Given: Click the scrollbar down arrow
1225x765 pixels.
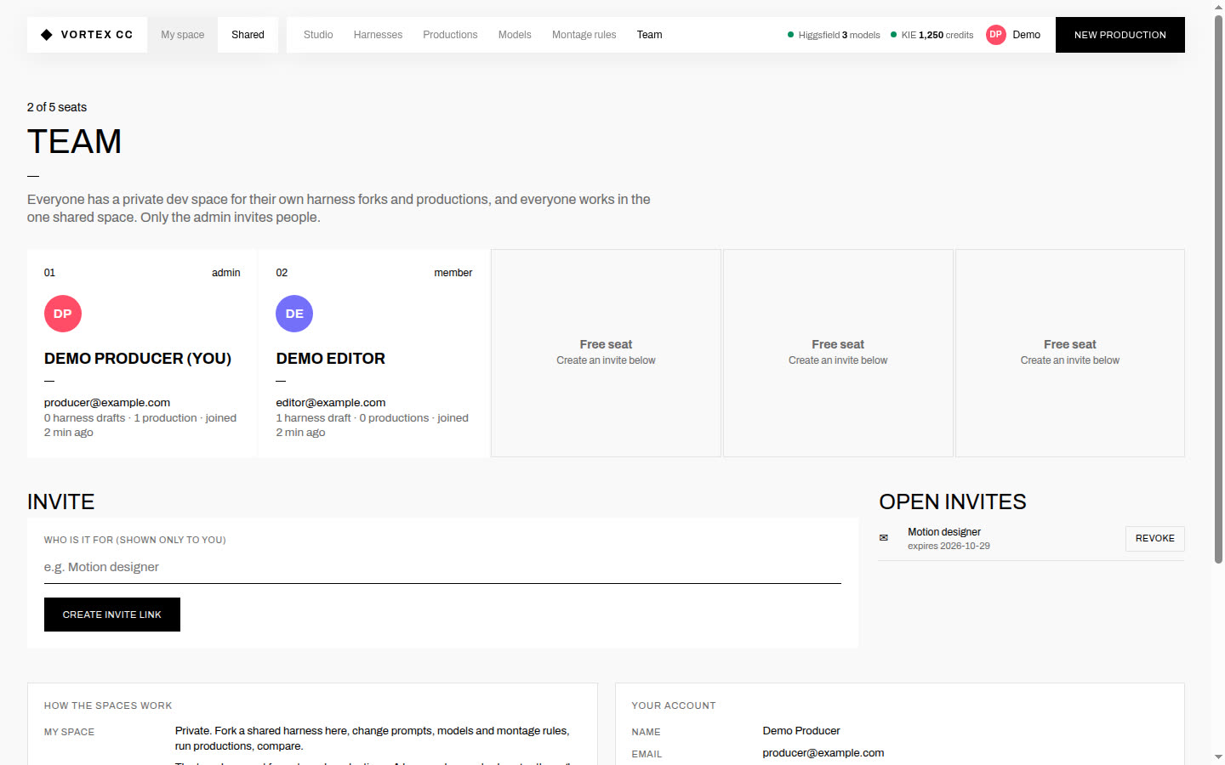Looking at the screenshot, I should tap(1218, 757).
